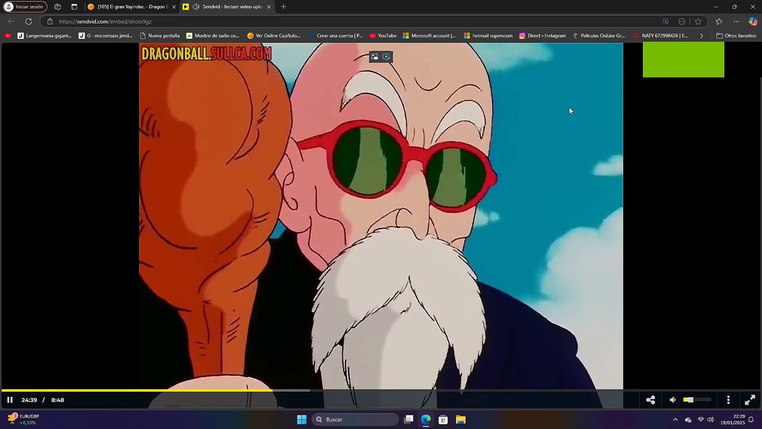Click the green ad block
The image size is (762, 429).
point(683,60)
